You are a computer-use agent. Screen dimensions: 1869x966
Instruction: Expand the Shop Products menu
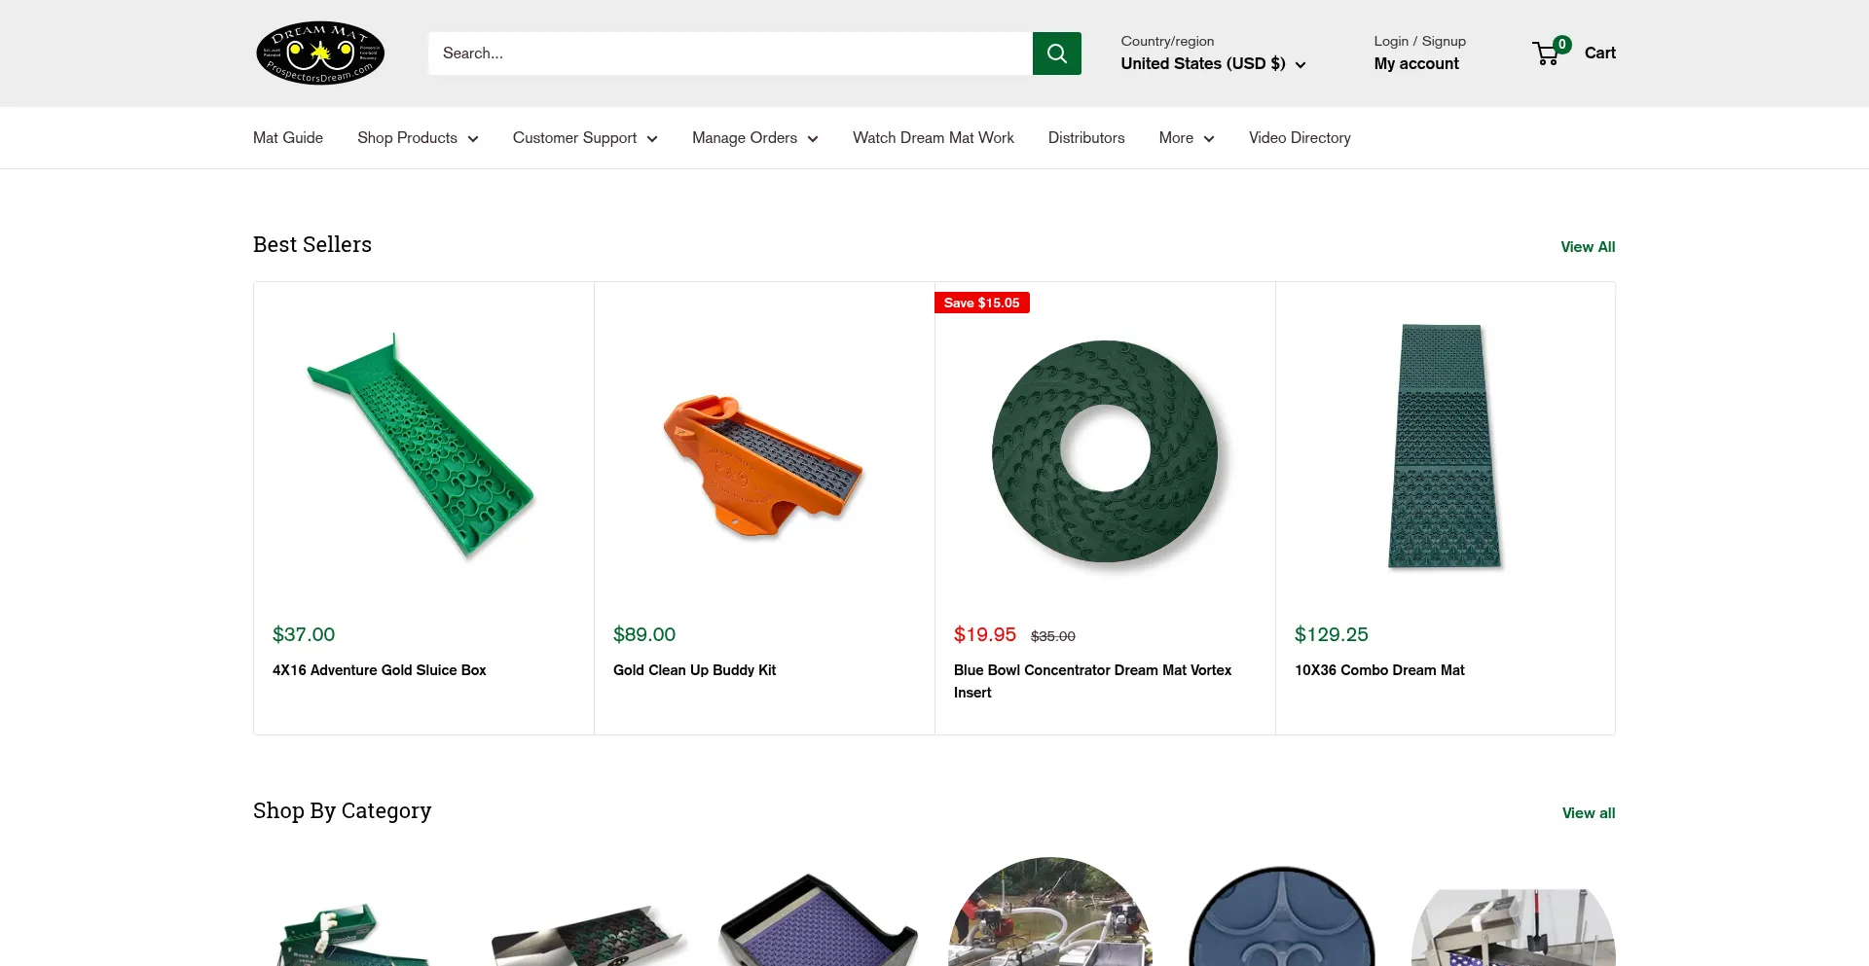(x=418, y=138)
